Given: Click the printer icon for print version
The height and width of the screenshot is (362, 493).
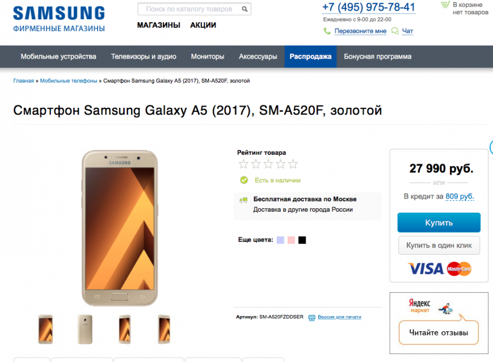Looking at the screenshot, I should (x=311, y=318).
